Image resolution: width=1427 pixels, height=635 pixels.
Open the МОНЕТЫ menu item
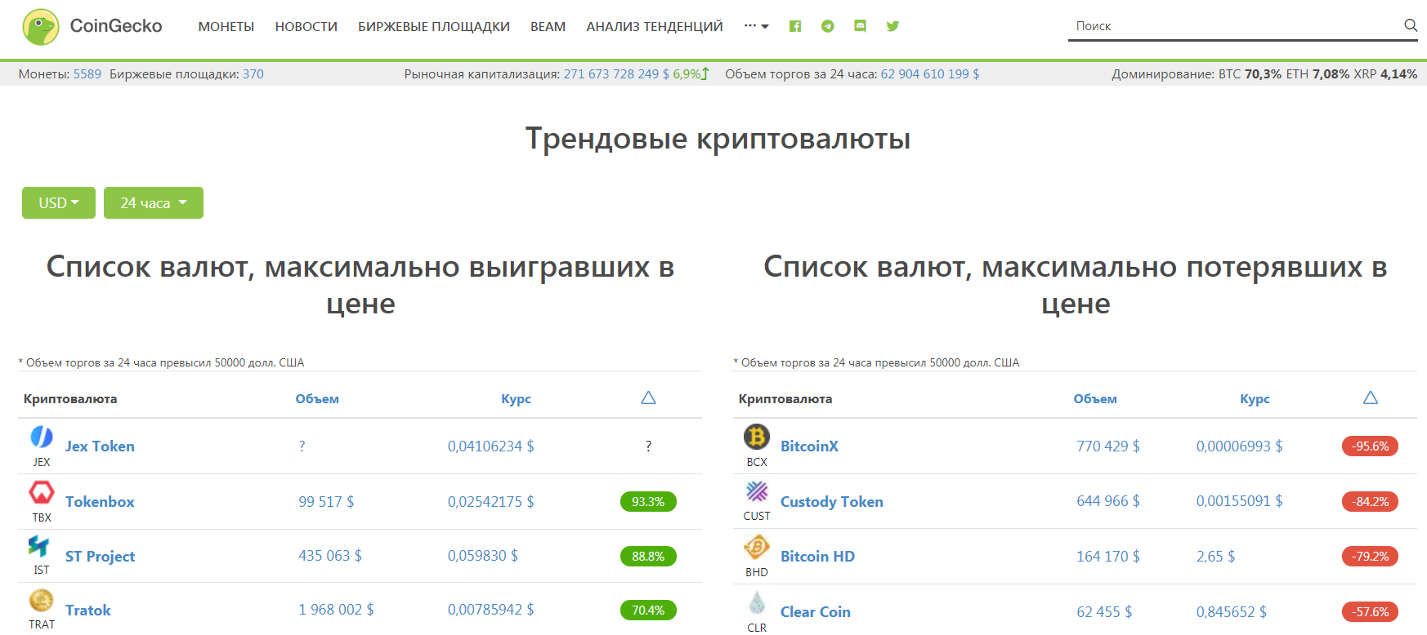click(x=226, y=27)
